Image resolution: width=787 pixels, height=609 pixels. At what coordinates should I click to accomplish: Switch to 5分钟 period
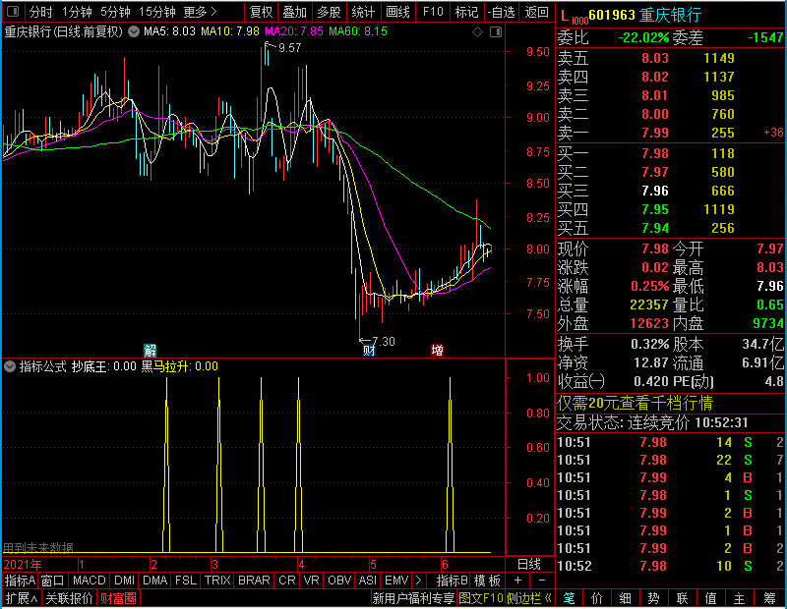click(115, 12)
